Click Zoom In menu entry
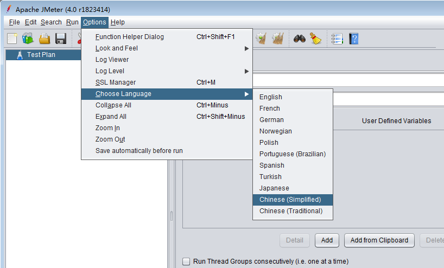 click(167, 128)
